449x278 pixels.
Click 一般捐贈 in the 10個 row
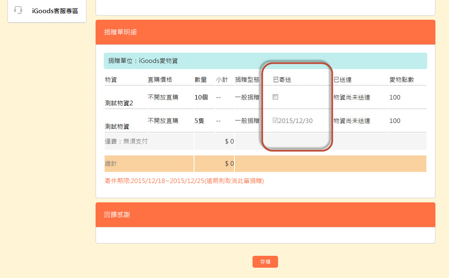pyautogui.click(x=247, y=97)
